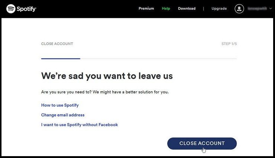
Task: Open the Premium menu item
Action: click(146, 9)
